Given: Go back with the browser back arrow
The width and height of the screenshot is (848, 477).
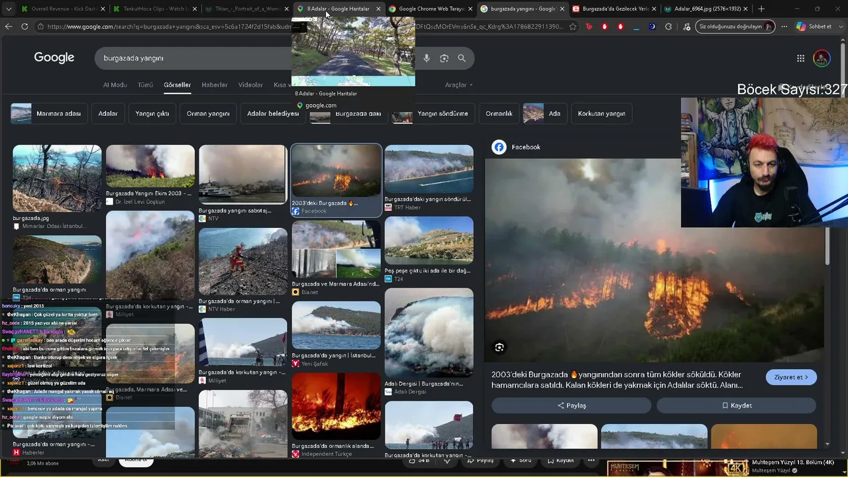Looking at the screenshot, I should 9,26.
